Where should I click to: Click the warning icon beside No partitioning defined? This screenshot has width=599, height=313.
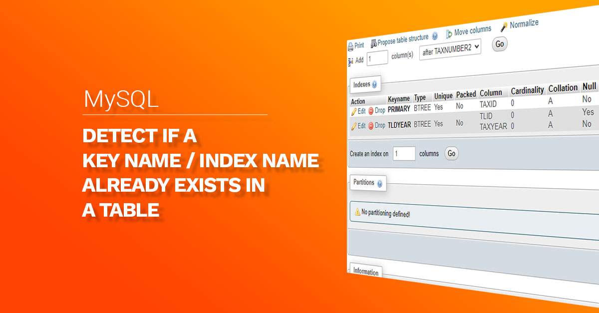pyautogui.click(x=357, y=212)
